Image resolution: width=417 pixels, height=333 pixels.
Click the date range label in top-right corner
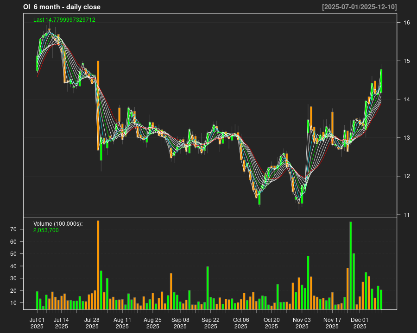[x=359, y=7]
